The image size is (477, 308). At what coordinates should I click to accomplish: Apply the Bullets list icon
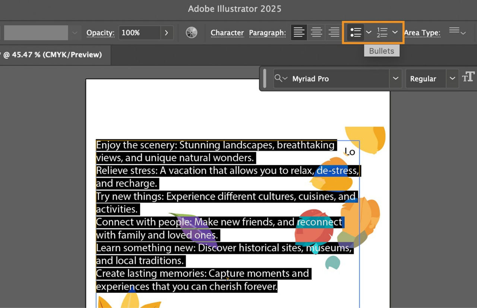click(356, 32)
